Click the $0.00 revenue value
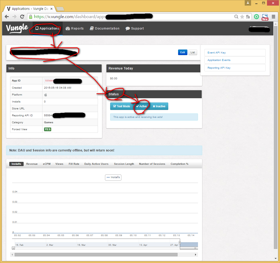Image resolution: width=280 pixels, height=263 pixels. (x=114, y=79)
